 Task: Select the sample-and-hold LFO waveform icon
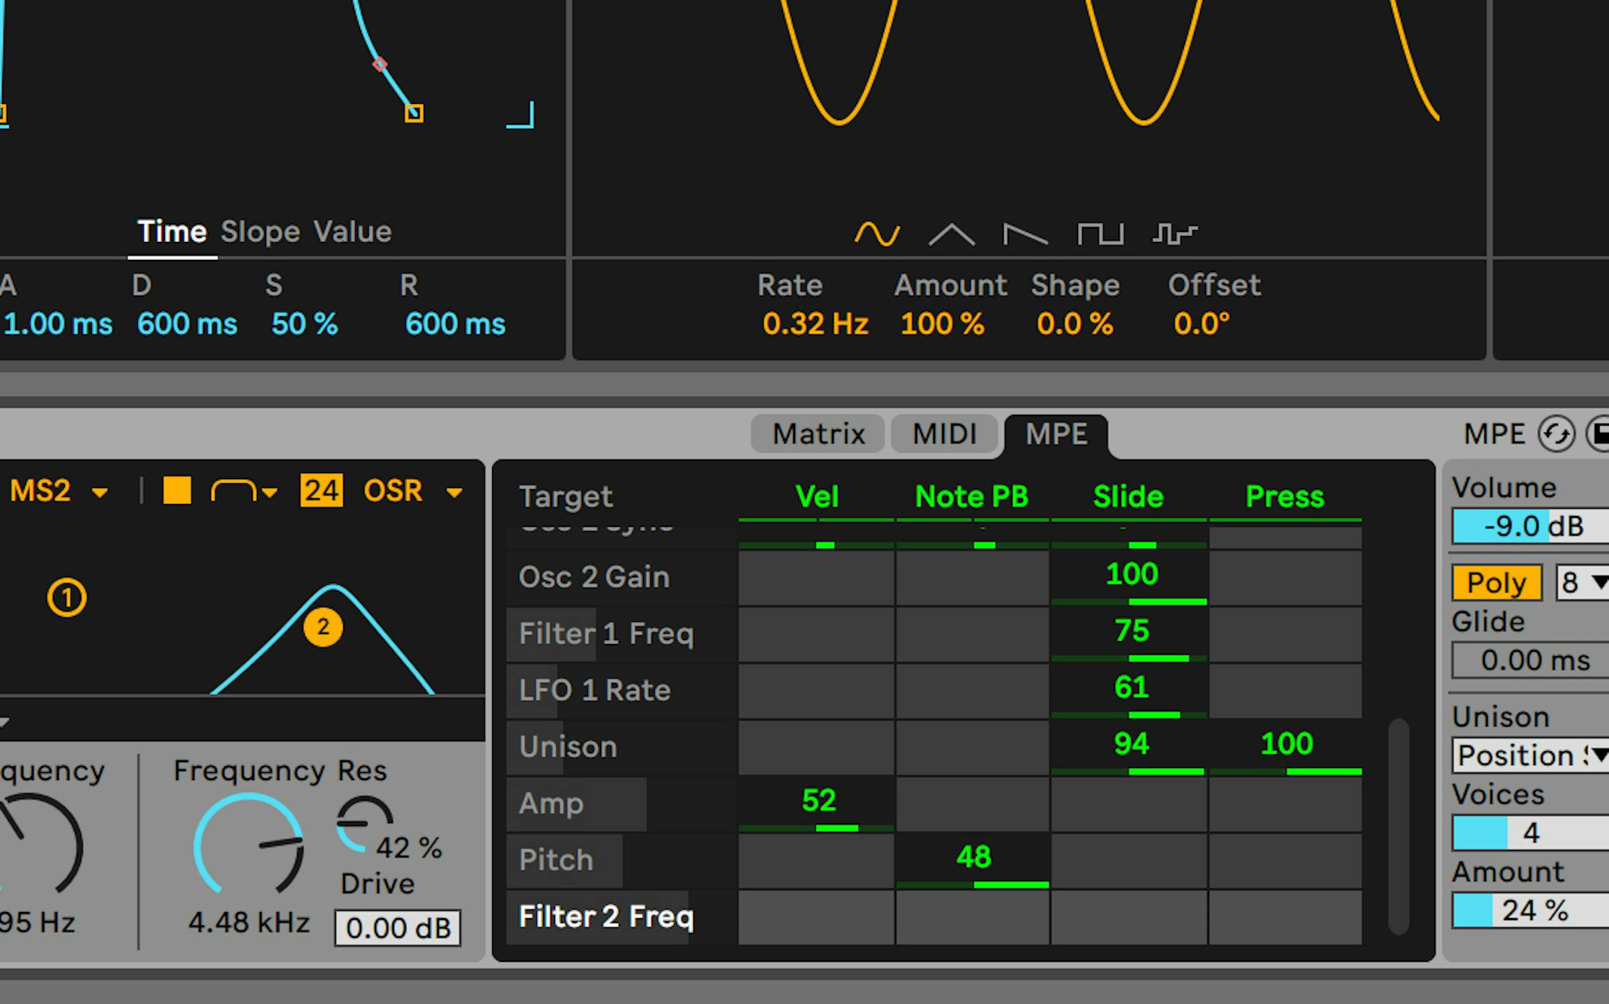(x=1177, y=233)
